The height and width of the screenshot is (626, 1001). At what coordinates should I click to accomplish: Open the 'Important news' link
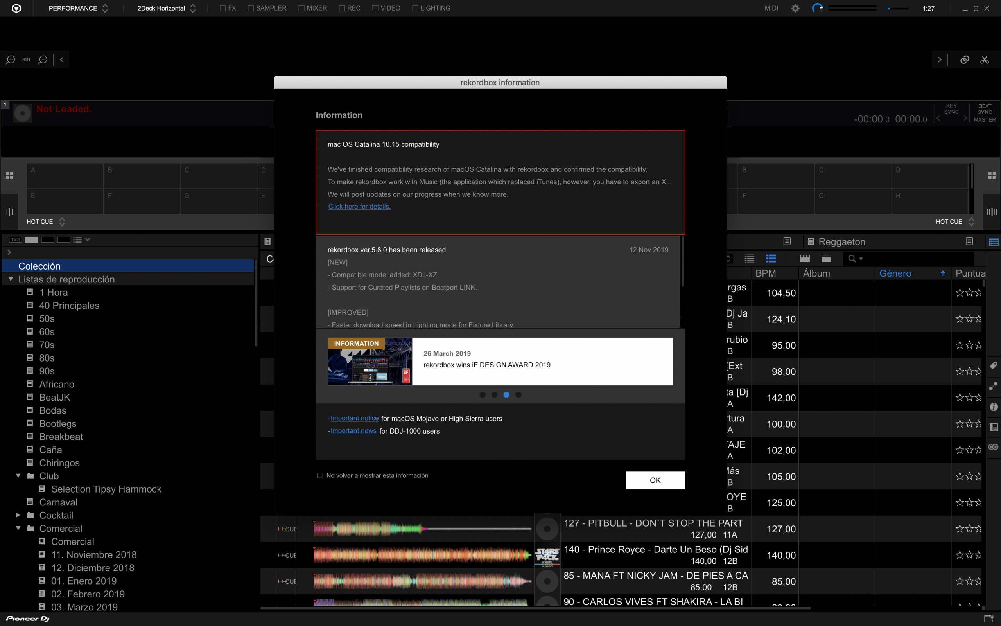[x=353, y=431]
